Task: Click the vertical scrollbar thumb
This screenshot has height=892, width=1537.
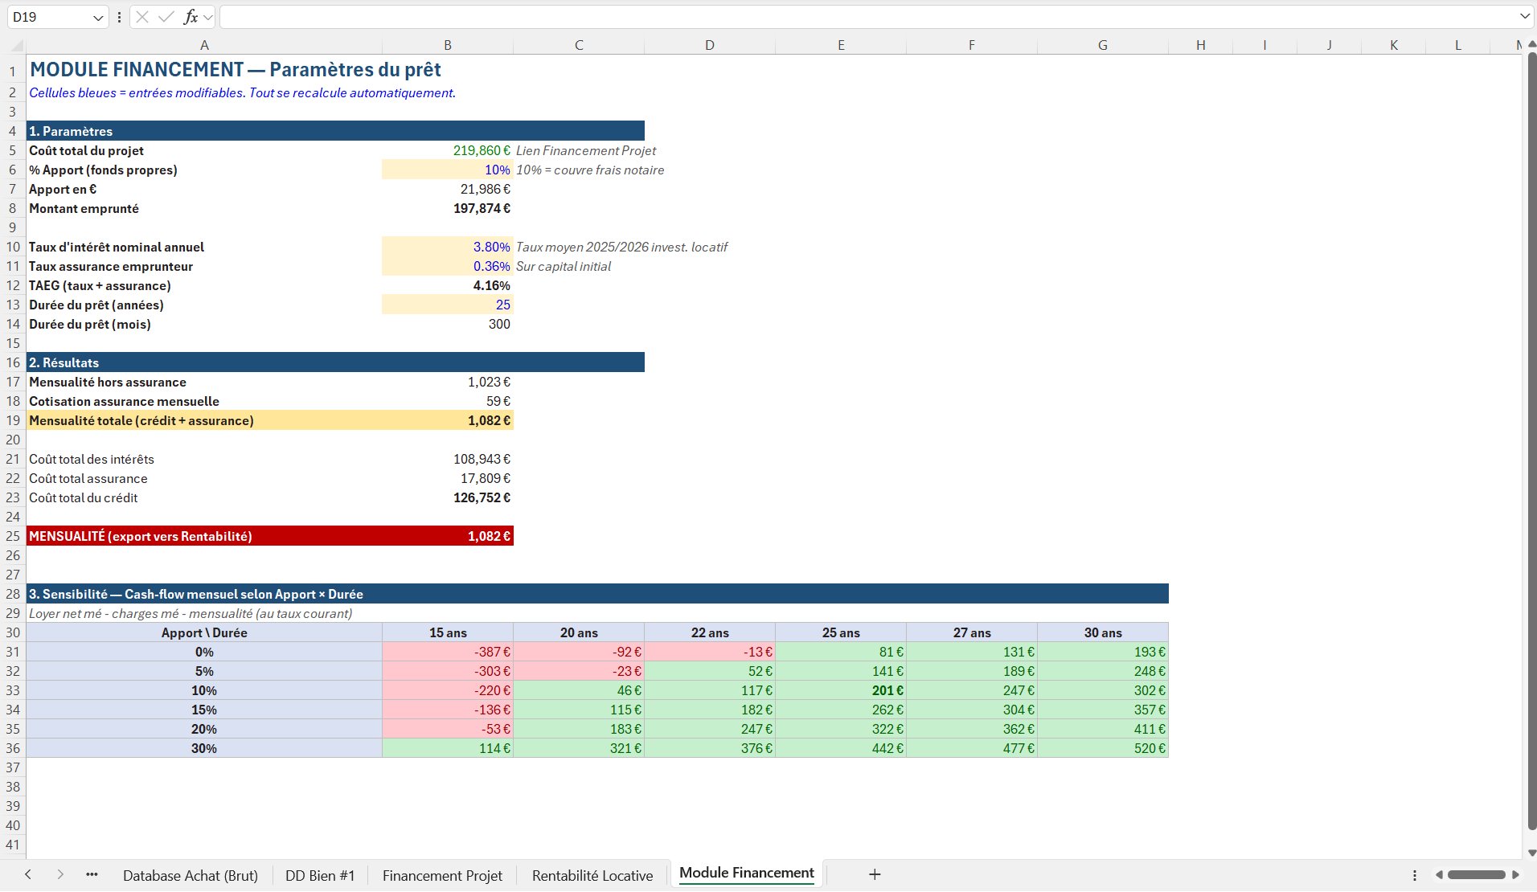Action: coord(1531,442)
